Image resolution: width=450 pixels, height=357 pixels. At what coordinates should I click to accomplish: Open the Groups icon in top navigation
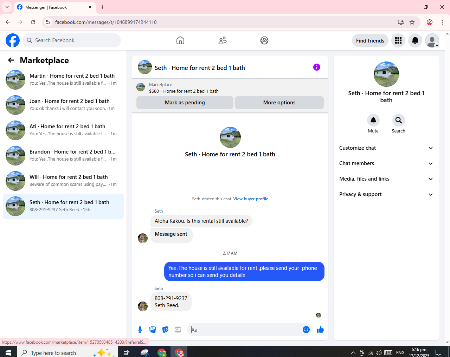tap(264, 40)
